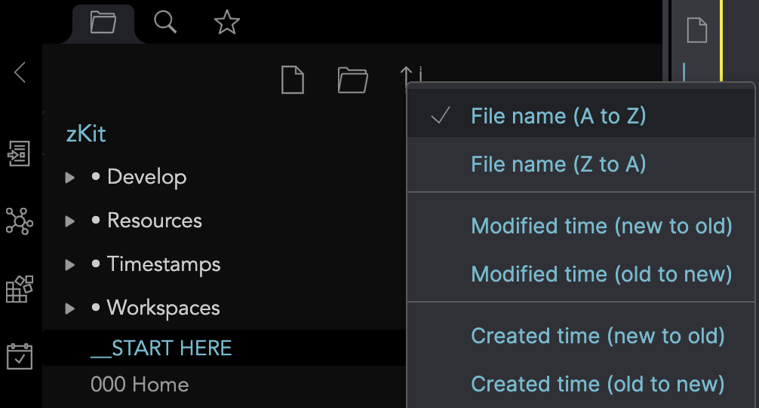This screenshot has height=408, width=759.
Task: Open the 000 Home note
Action: [140, 385]
